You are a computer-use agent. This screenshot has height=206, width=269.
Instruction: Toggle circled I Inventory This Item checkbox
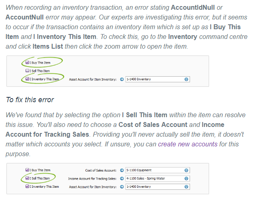pyautogui.click(x=27, y=79)
